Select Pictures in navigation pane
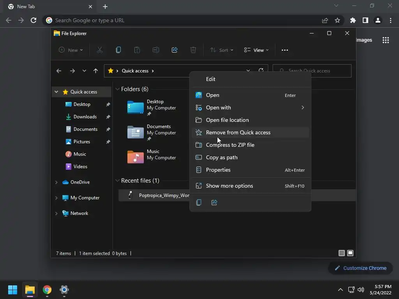Screen dimensions: 399x299 (x=82, y=142)
